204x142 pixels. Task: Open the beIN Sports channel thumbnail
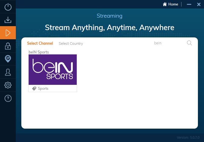[53, 70]
